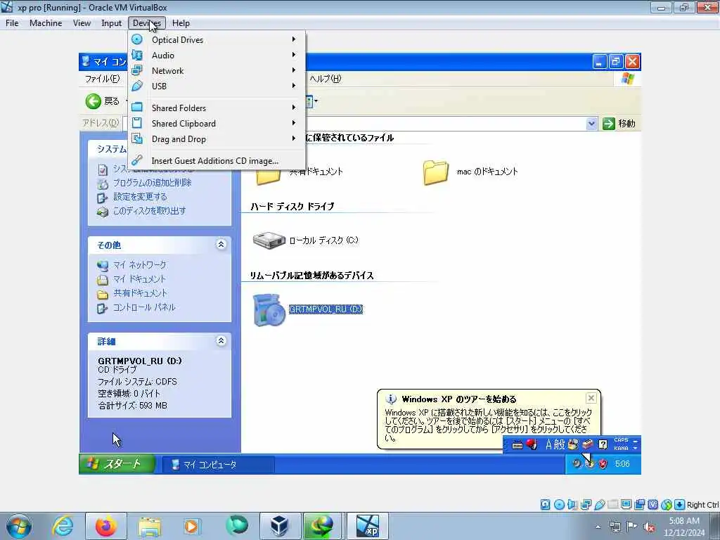This screenshot has width=720, height=540.
Task: Open the VirtualBox File menu
Action: (12, 23)
